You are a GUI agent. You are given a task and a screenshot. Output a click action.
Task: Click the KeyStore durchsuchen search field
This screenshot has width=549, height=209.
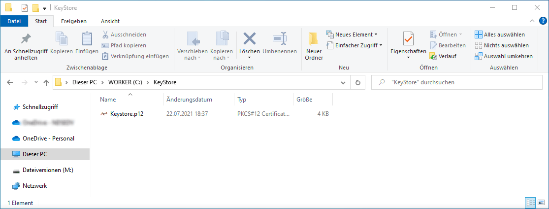(x=458, y=82)
